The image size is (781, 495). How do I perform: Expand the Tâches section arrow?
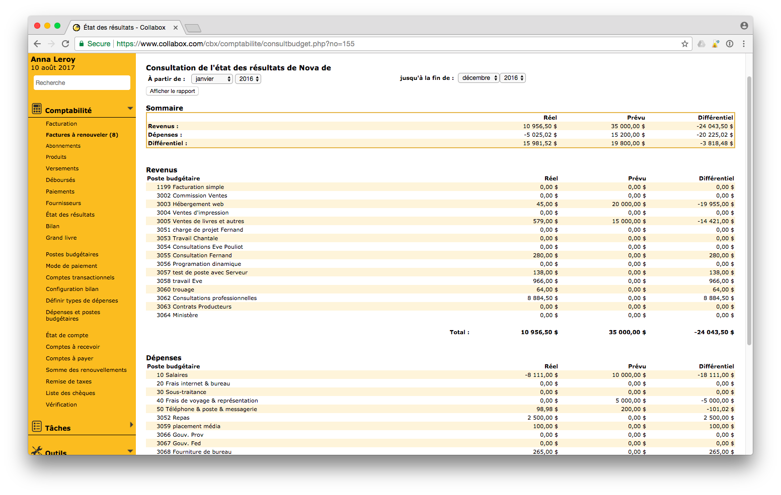(x=131, y=425)
